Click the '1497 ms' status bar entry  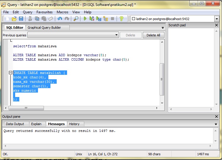(x=203, y=154)
